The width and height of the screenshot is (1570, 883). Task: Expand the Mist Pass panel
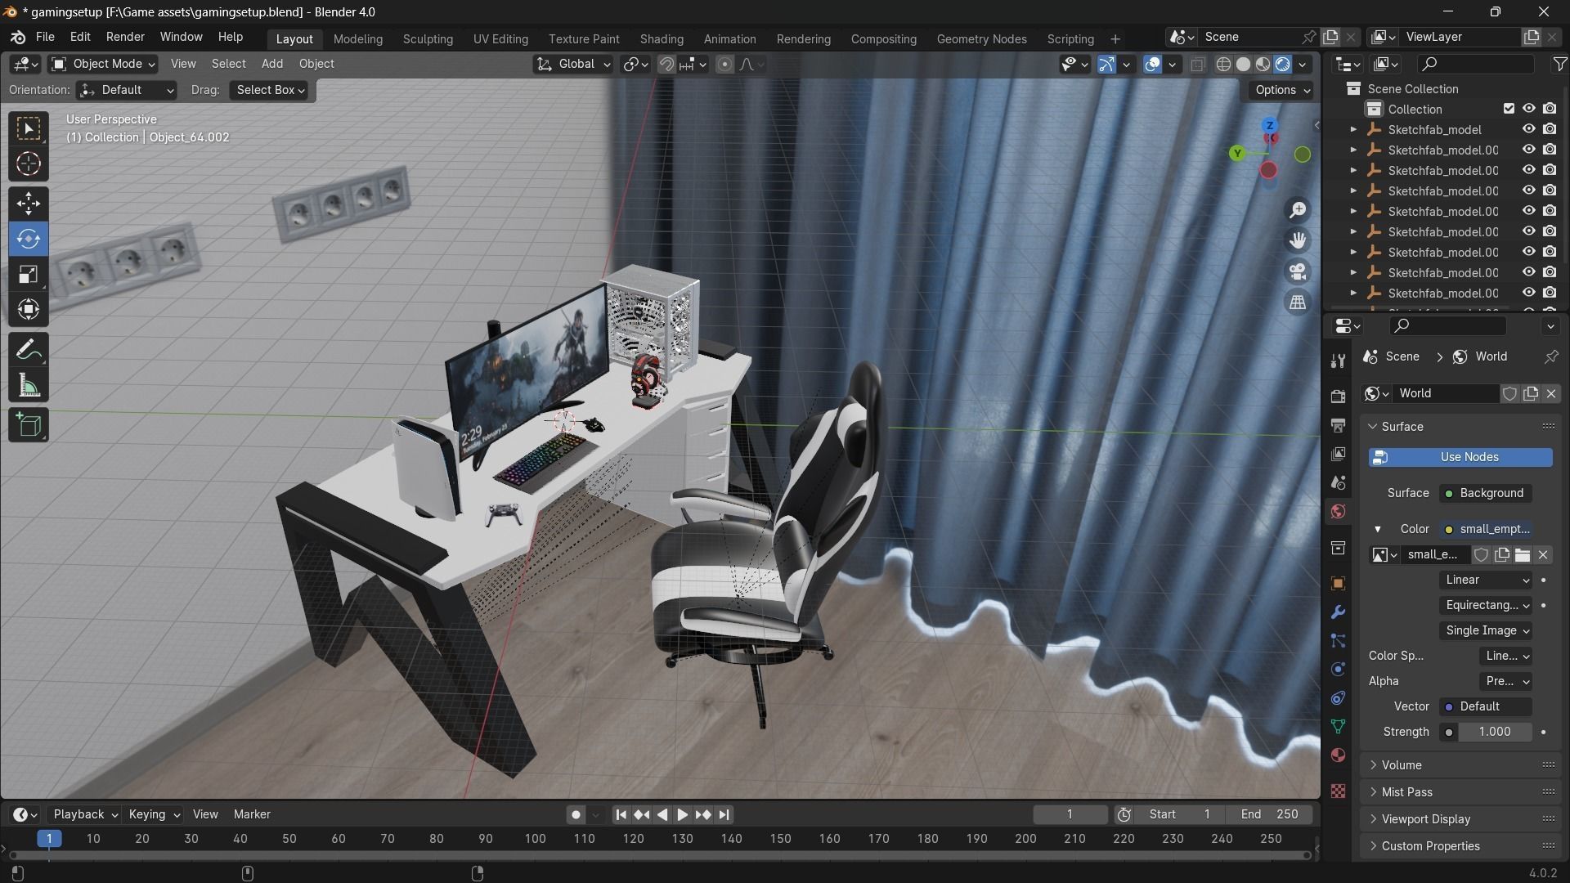pyautogui.click(x=1406, y=792)
